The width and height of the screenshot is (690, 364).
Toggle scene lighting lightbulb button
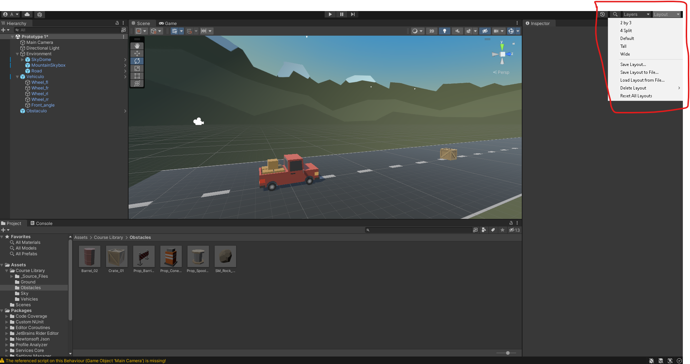[444, 31]
